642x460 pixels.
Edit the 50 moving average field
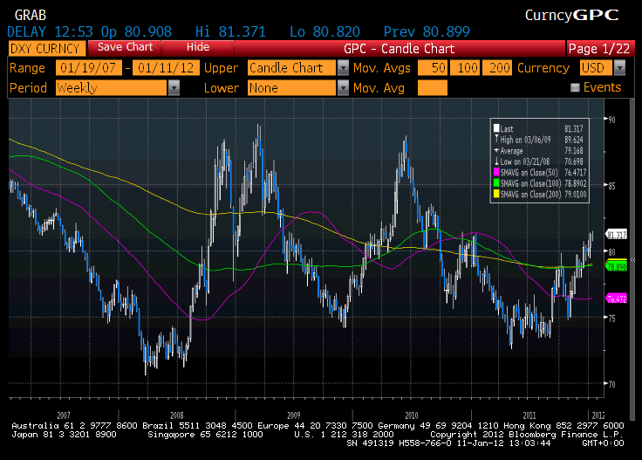click(433, 67)
